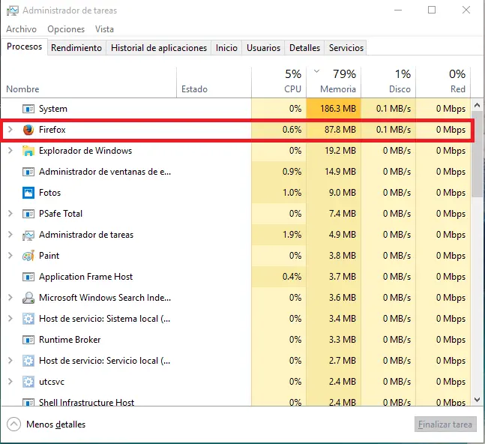
Task: Click the Menos detalles up-arrow circle icon
Action: (x=14, y=424)
